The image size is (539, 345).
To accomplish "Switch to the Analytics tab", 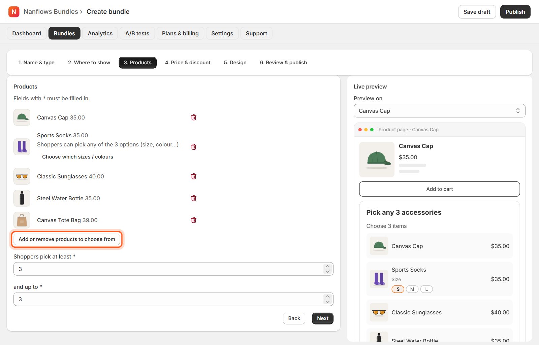I will 100,33.
